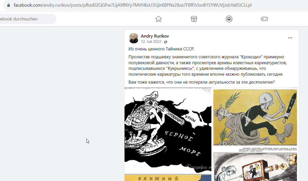308x181 pixels.
Task: Click the paragraph mentioning журнала "Крокодил"
Action: pyautogui.click(x=206, y=65)
